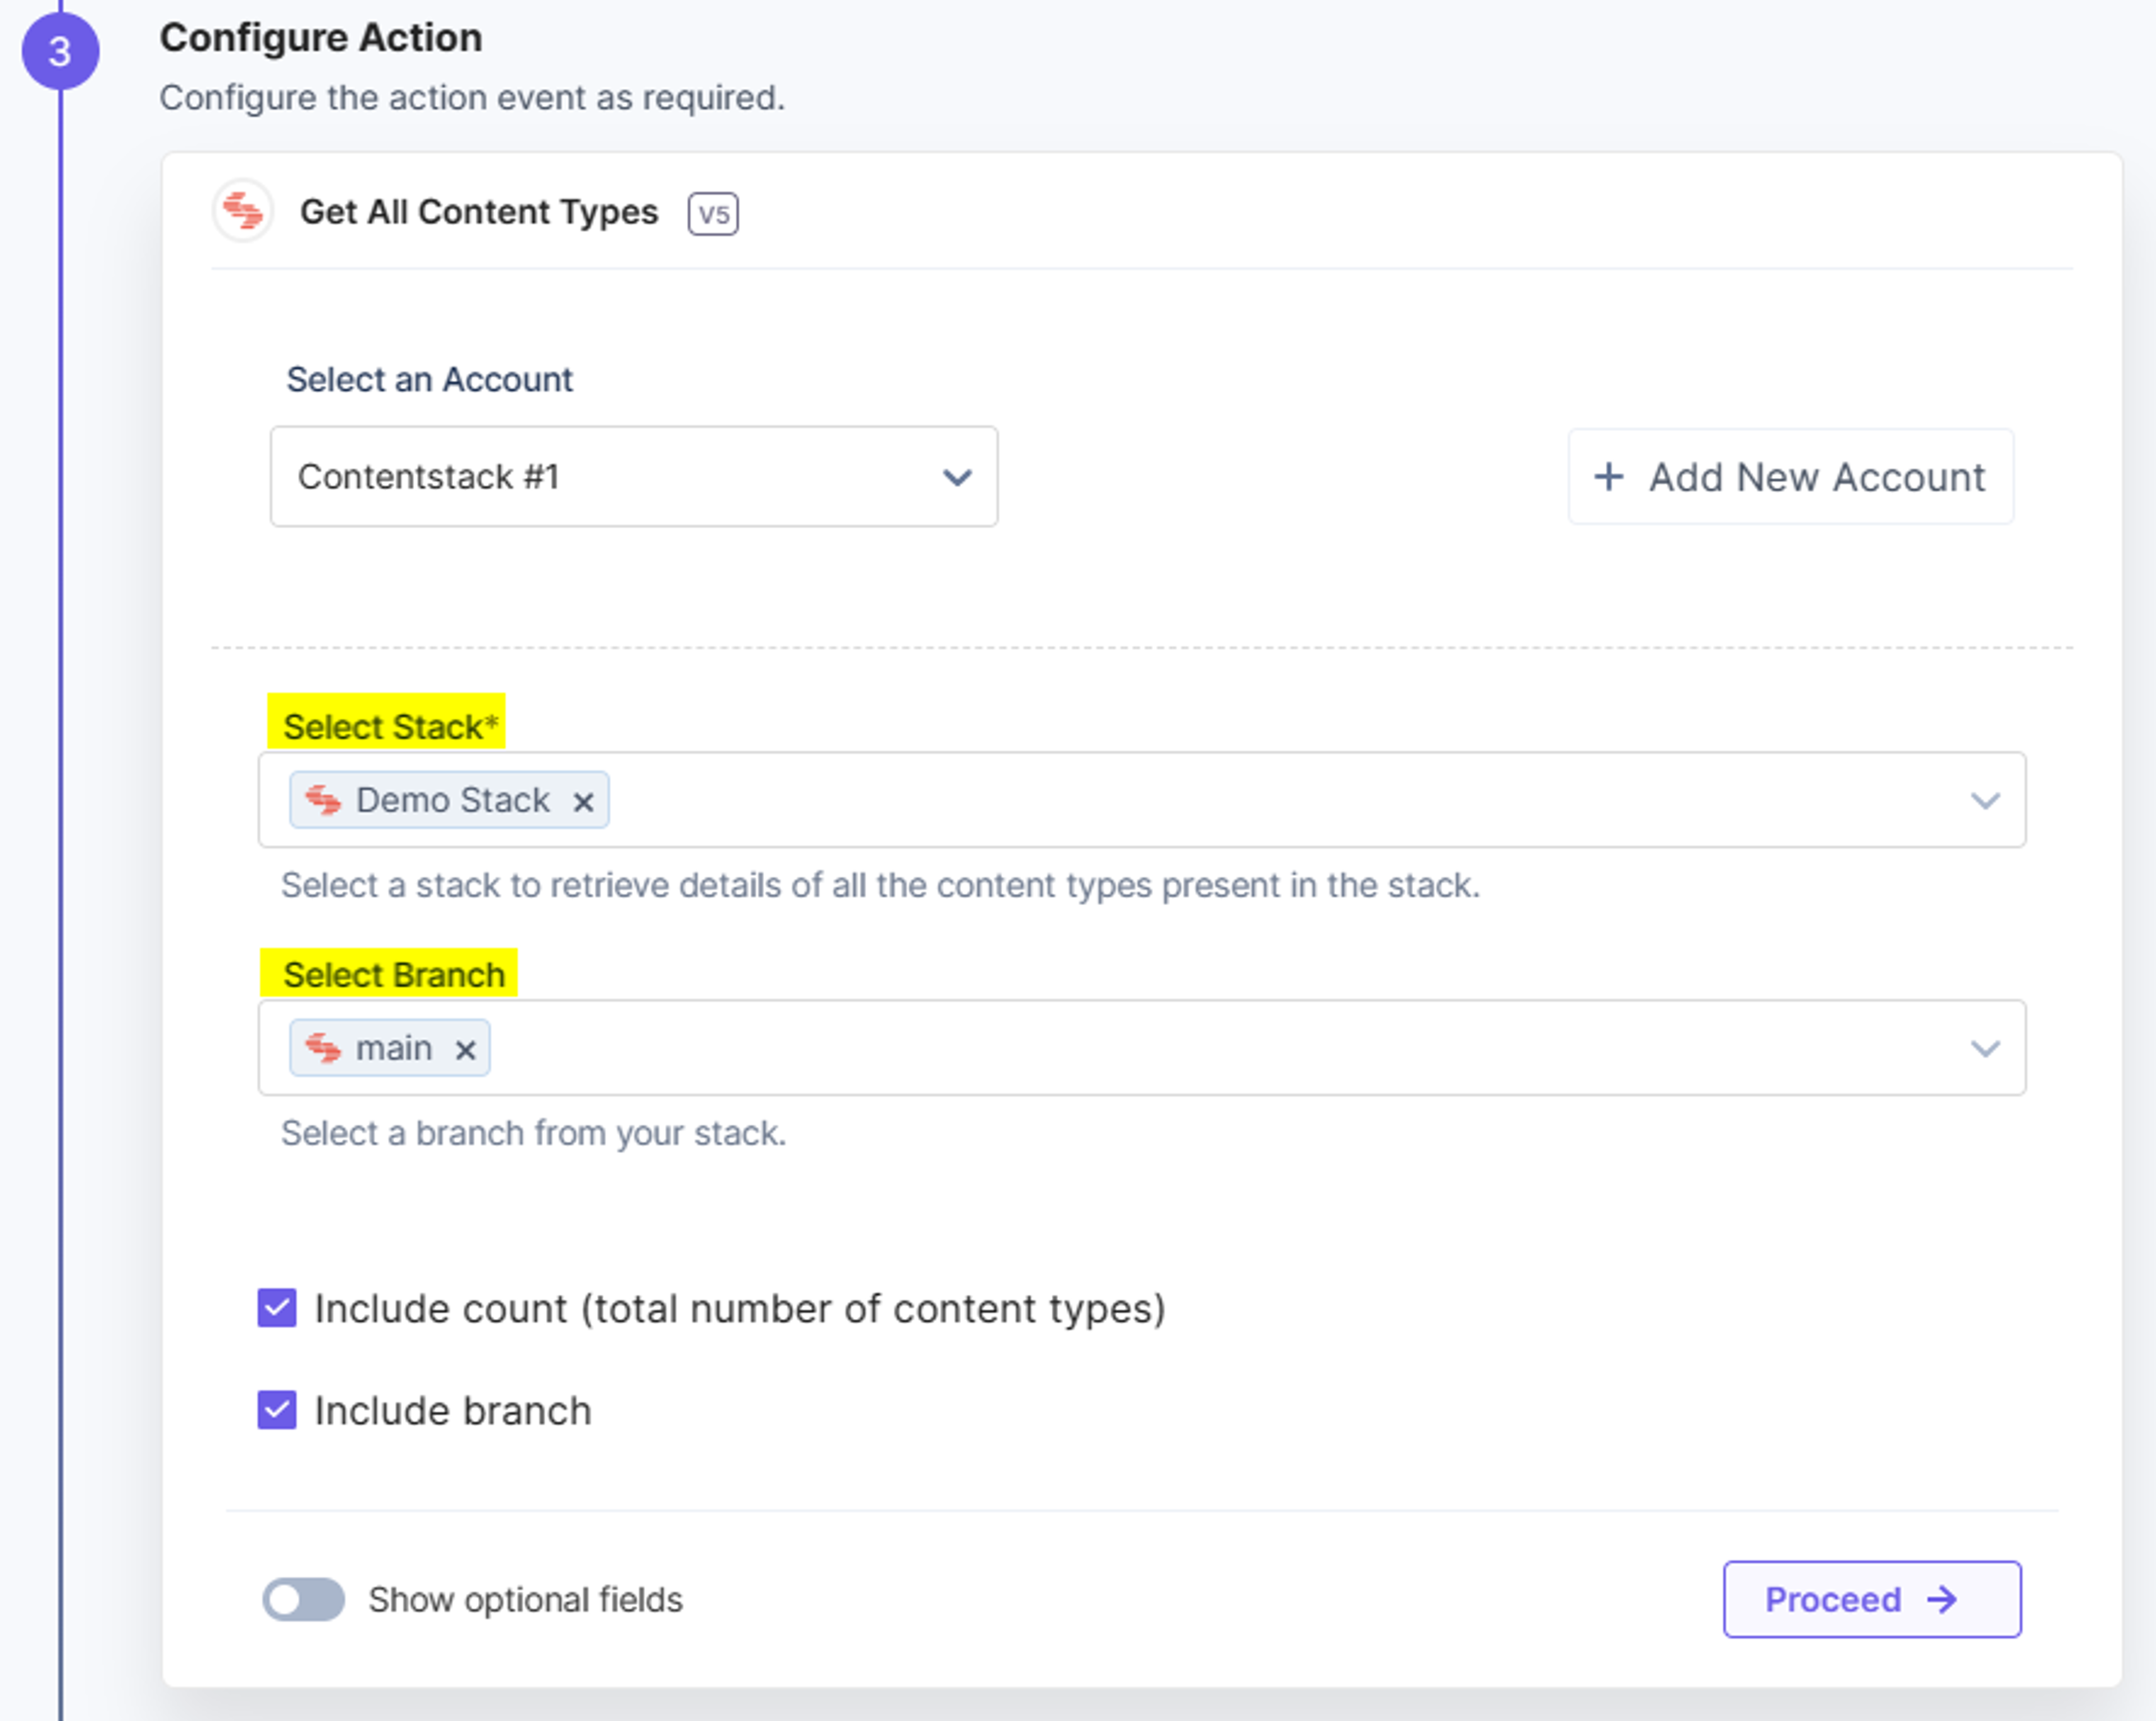
Task: Expand the Select Stack dropdown chevron
Action: [x=1985, y=800]
